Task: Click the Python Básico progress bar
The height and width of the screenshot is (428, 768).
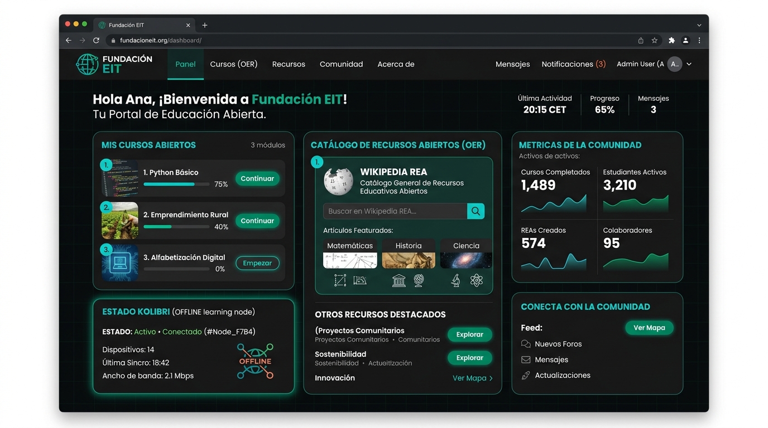Action: pos(176,184)
